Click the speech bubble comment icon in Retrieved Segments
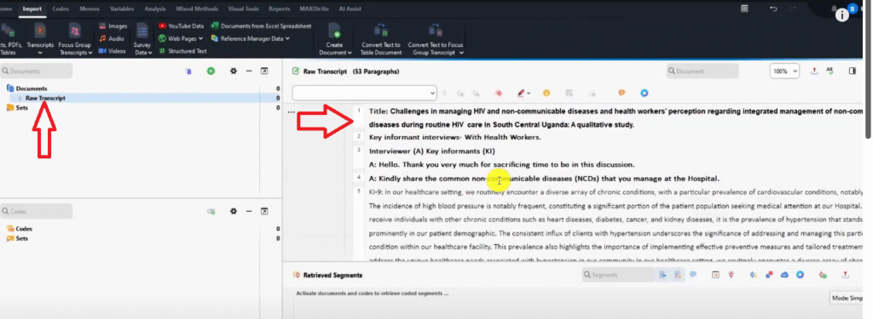Image resolution: width=873 pixels, height=319 pixels. (x=693, y=275)
